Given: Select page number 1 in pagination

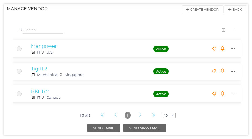Looking at the screenshot, I should click(x=127, y=115).
